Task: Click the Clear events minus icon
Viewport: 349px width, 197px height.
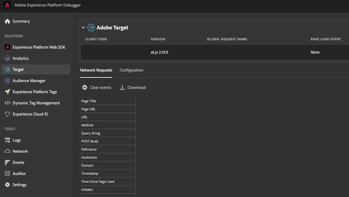Action: pyautogui.click(x=85, y=87)
